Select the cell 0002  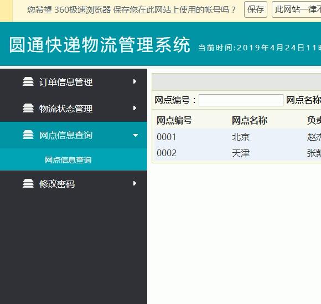[167, 153]
